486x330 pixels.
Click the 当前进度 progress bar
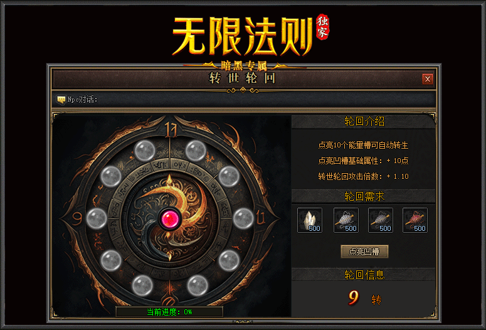pos(169,312)
